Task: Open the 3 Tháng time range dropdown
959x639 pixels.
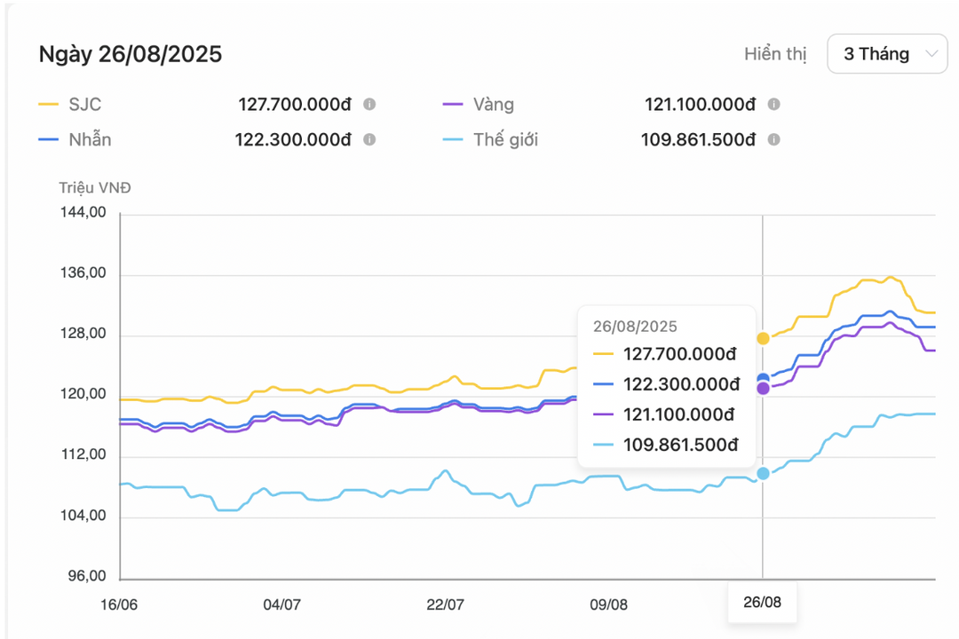Action: [886, 54]
